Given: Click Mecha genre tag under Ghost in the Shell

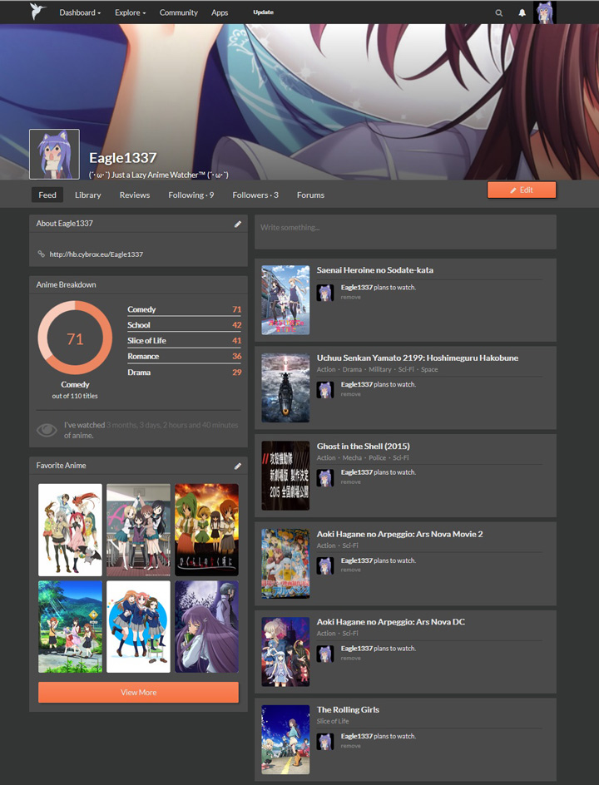Looking at the screenshot, I should [x=352, y=457].
